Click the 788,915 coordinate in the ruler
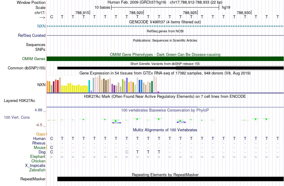This screenshot has width=284, height=186. pyautogui.click(x=82, y=13)
